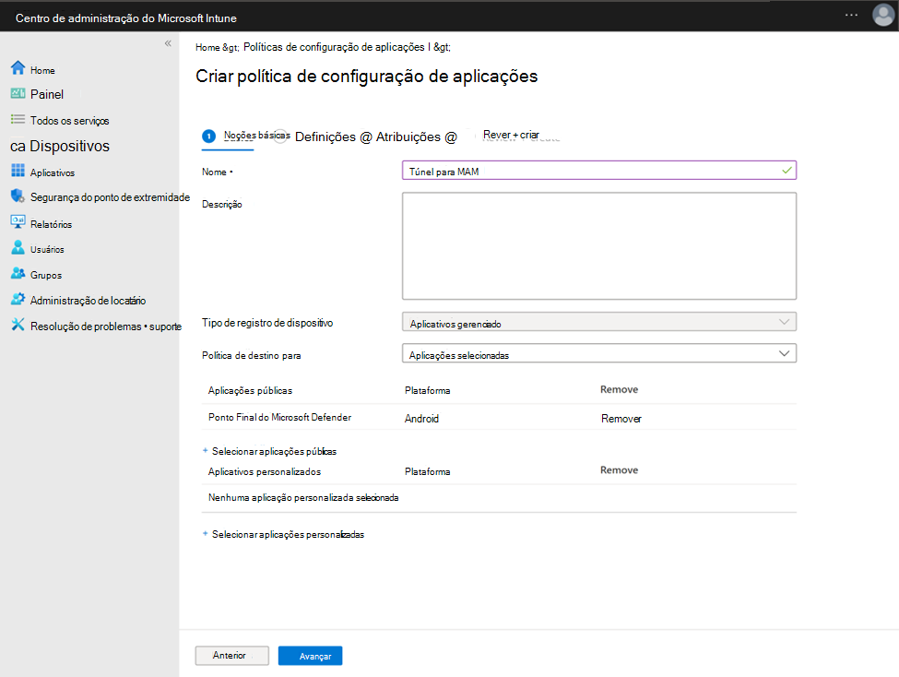Click the Avançar button
The image size is (899, 677).
pyautogui.click(x=310, y=656)
